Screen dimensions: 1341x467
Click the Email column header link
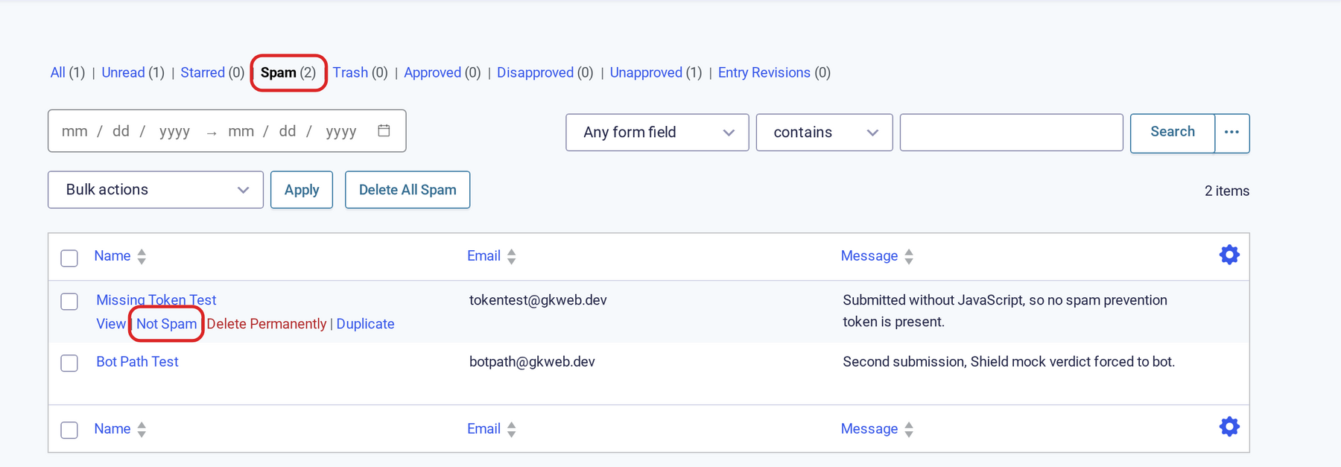click(x=484, y=256)
